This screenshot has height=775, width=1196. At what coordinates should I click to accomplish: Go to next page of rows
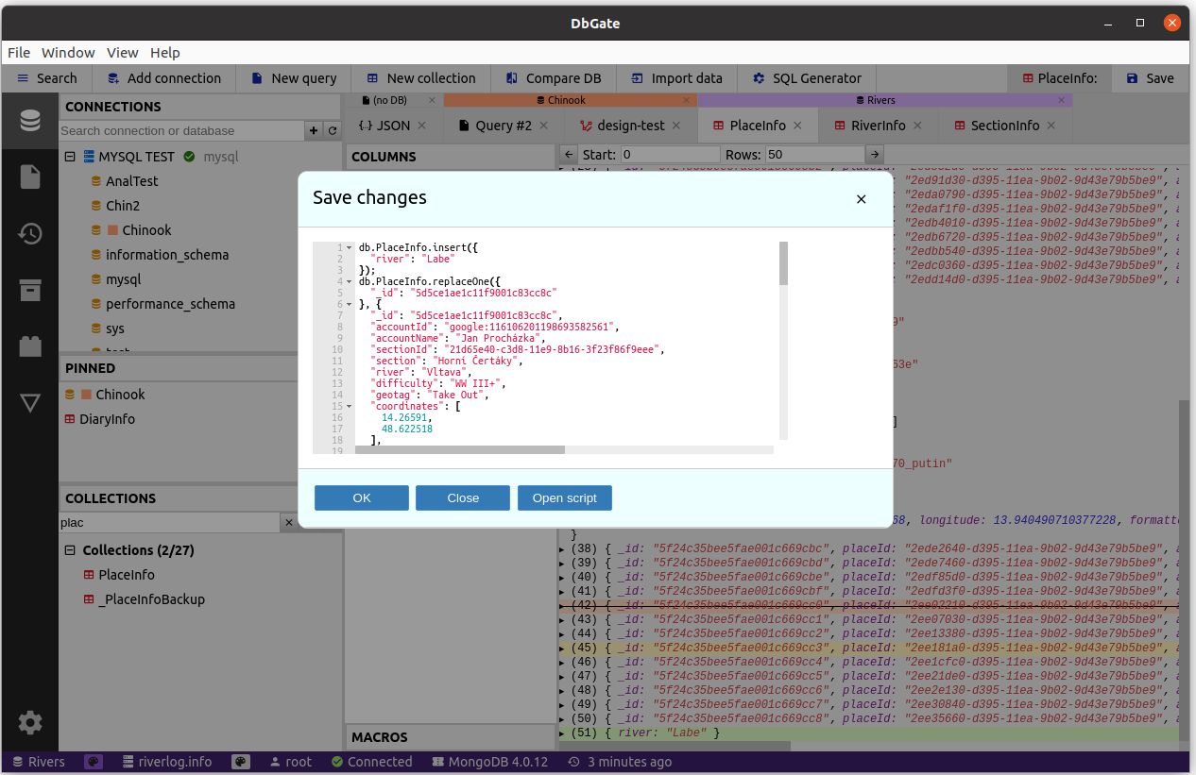point(875,154)
